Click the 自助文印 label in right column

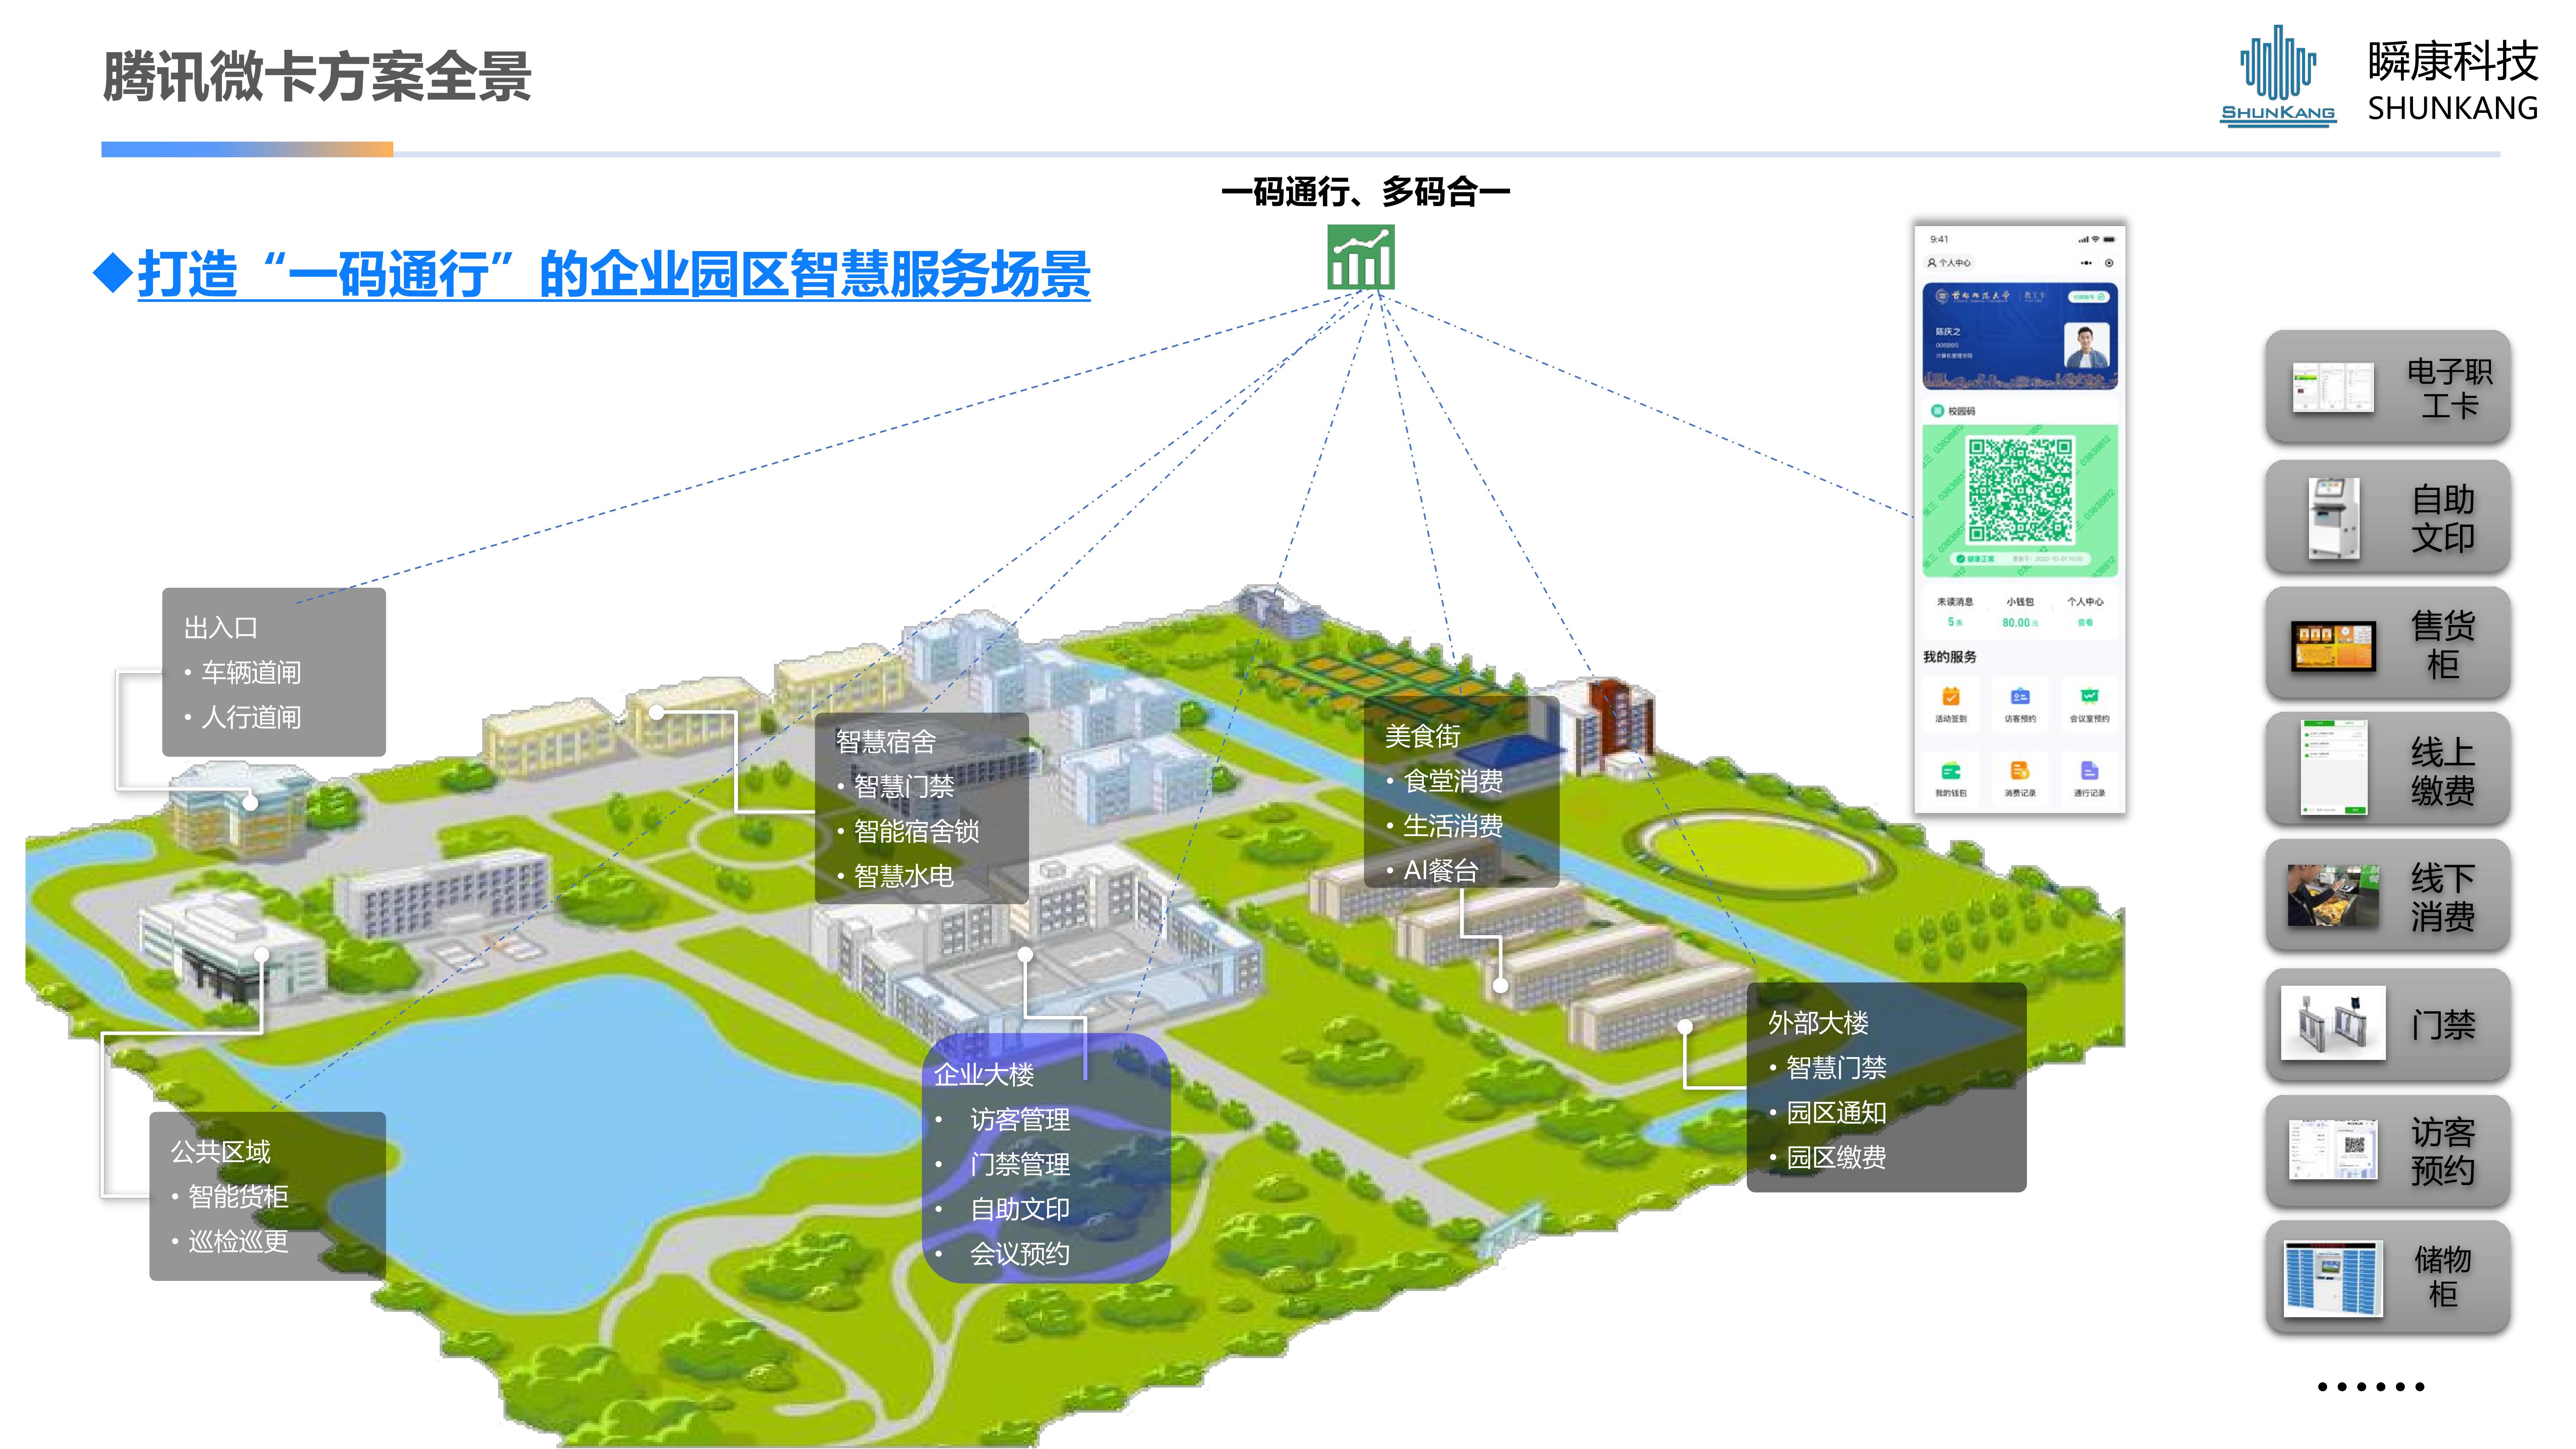2443,518
